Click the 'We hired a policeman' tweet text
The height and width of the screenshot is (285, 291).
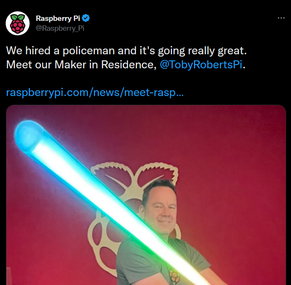[x=126, y=50]
